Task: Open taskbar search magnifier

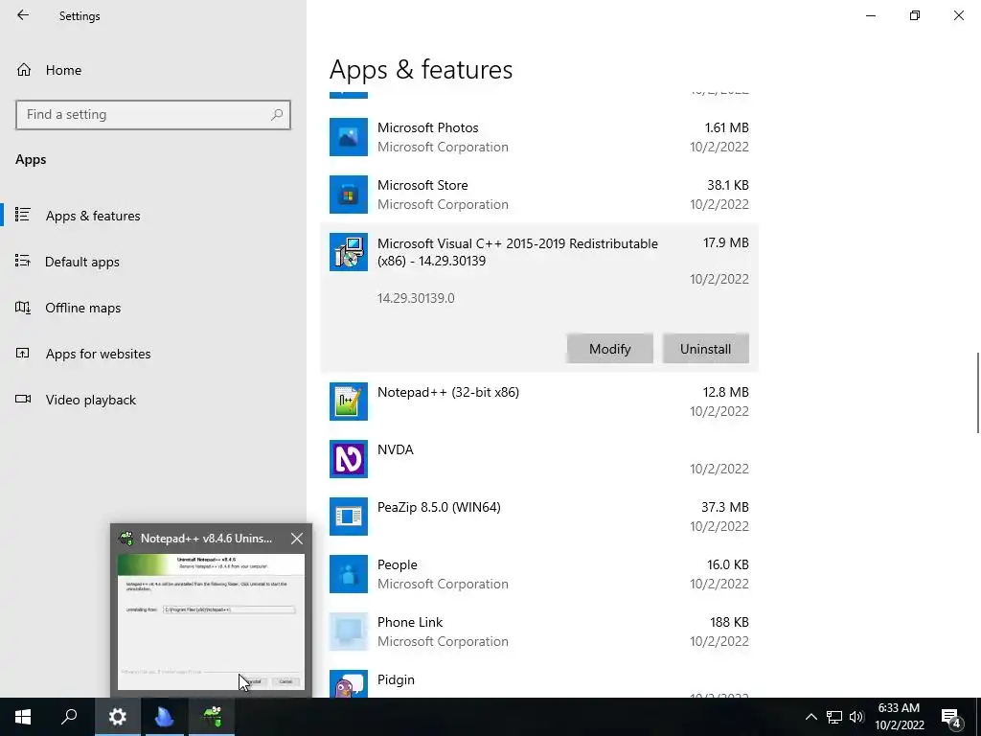Action: point(69,717)
